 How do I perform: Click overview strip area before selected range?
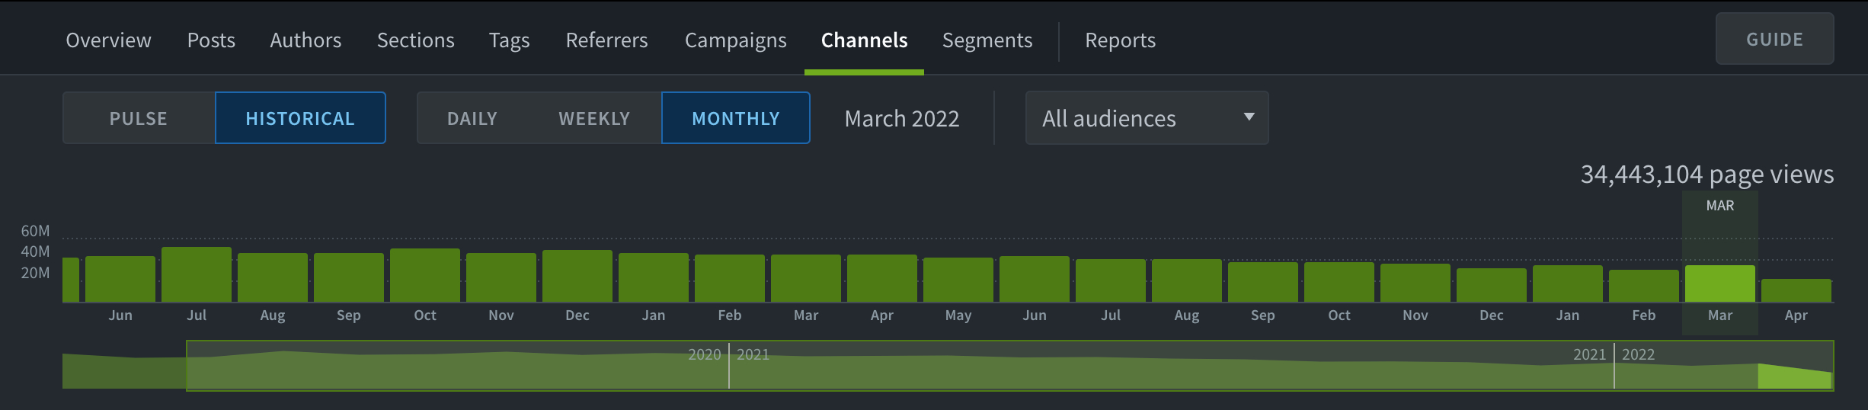click(124, 371)
